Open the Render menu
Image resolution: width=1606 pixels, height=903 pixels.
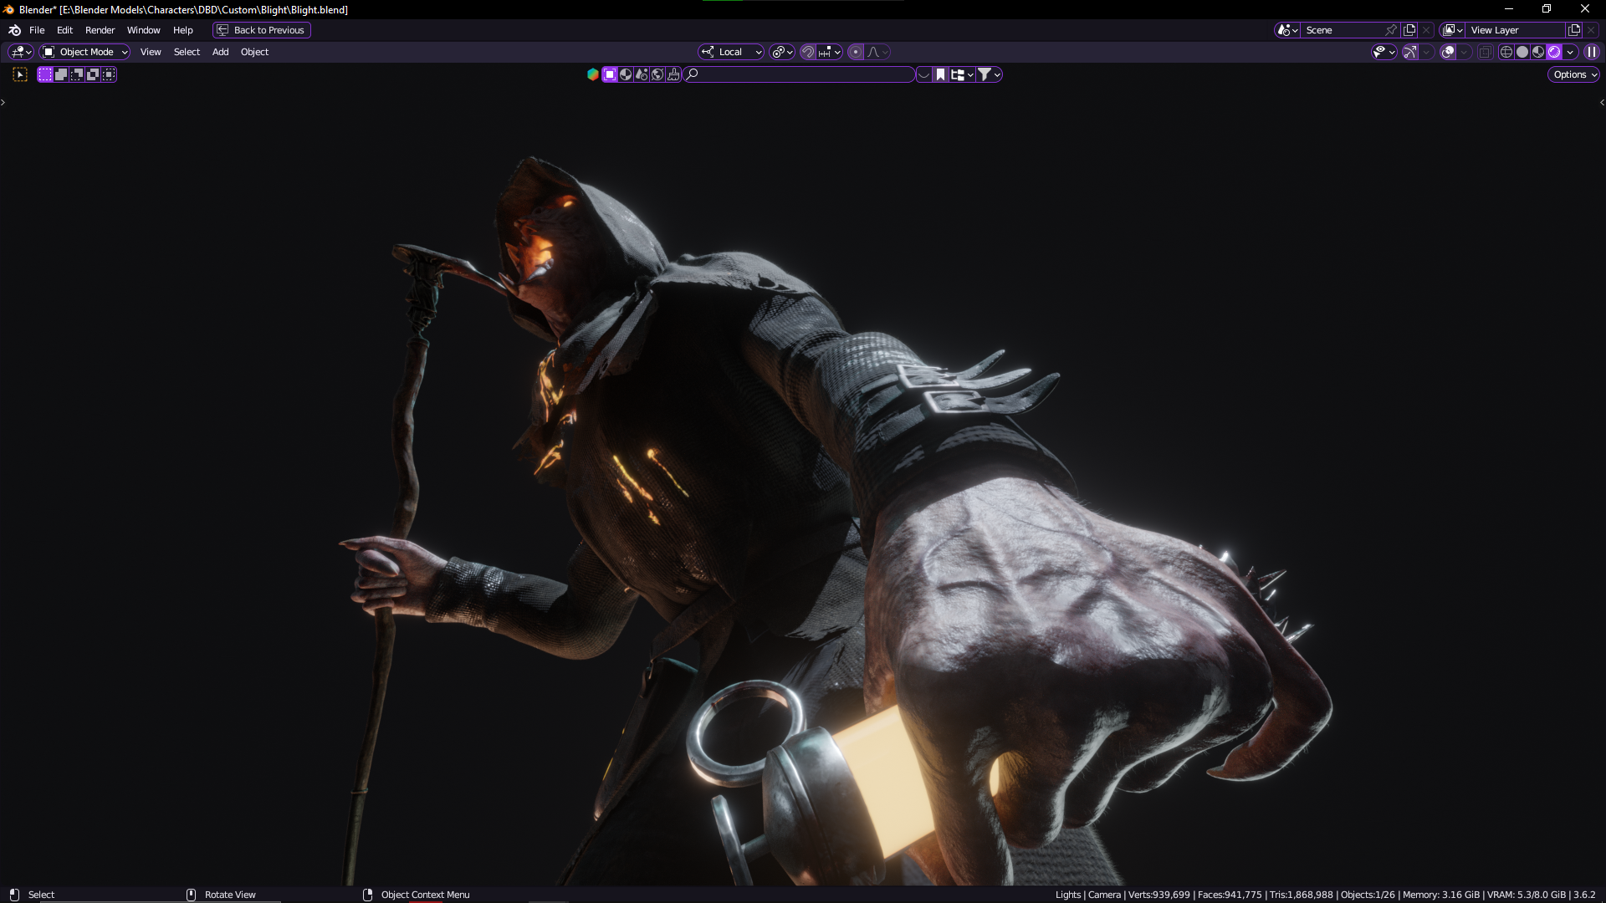tap(100, 30)
